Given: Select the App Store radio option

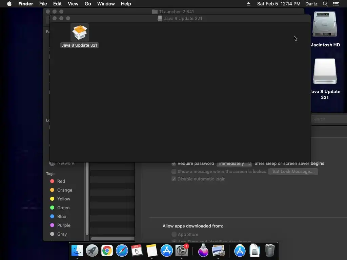Looking at the screenshot, I should click(x=174, y=234).
